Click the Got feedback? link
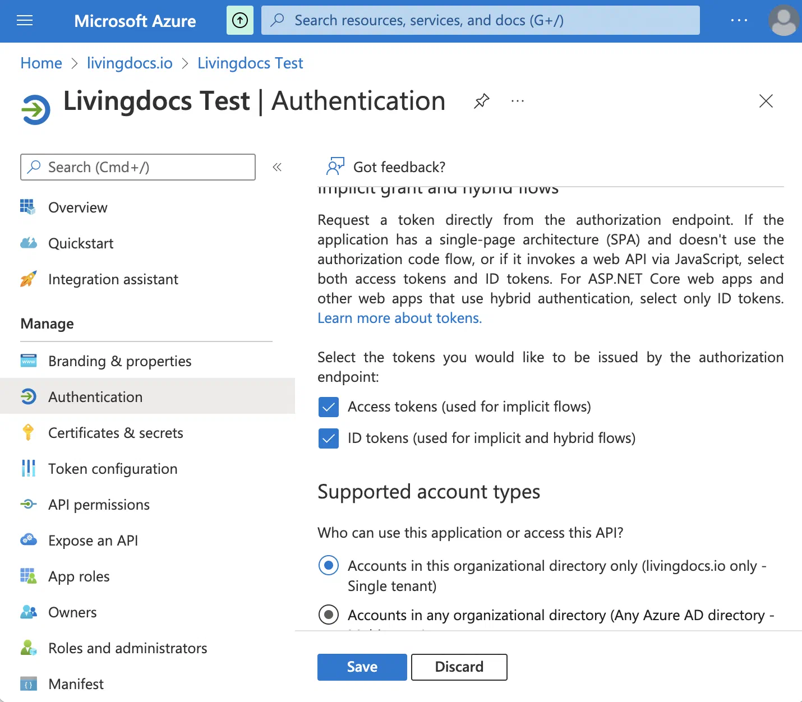The image size is (802, 702). 399,167
